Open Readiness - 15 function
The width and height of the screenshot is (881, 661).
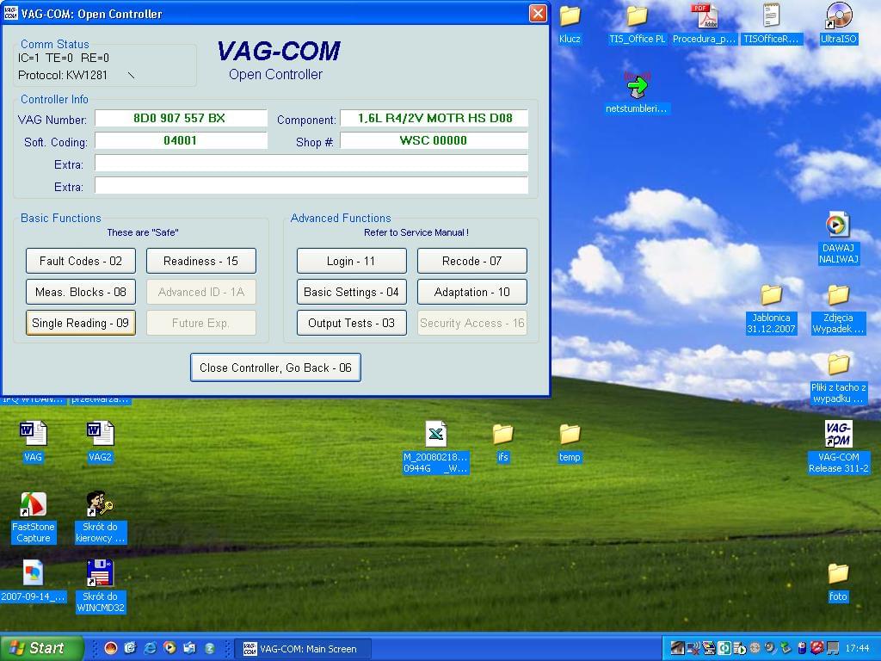coord(200,261)
